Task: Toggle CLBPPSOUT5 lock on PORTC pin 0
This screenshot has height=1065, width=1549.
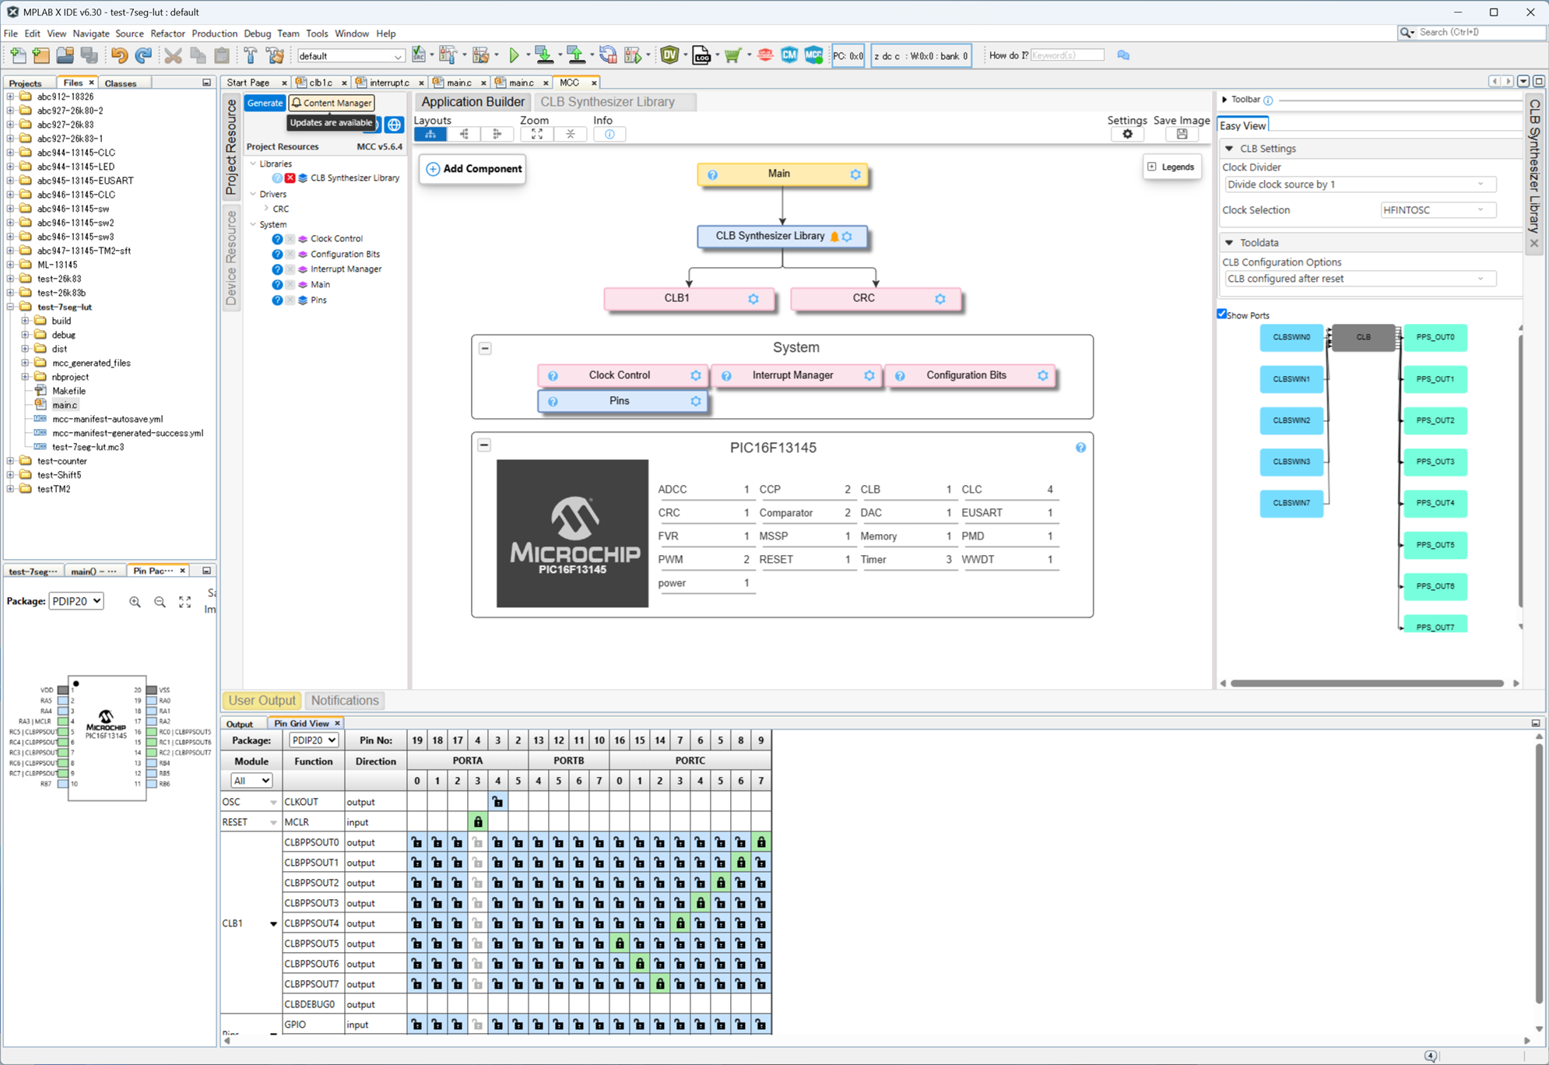Action: point(620,944)
